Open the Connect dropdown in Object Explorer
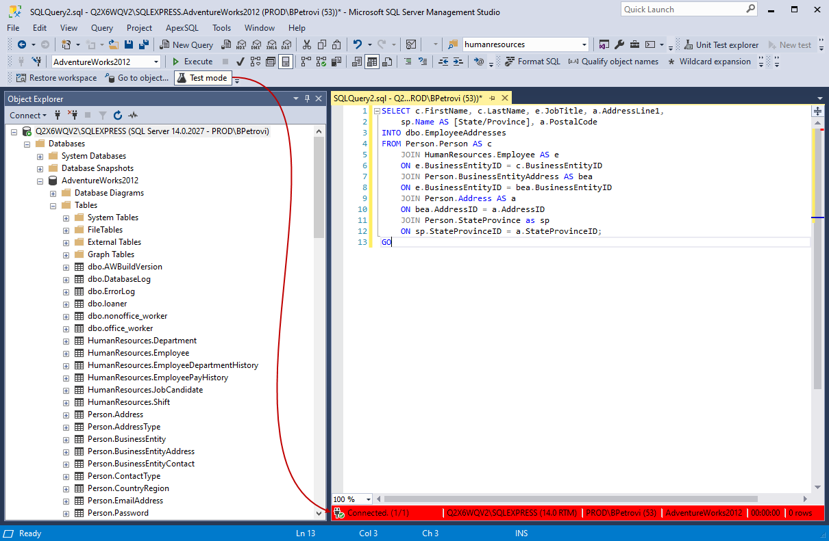Screen dimensions: 829x541 [x=28, y=116]
